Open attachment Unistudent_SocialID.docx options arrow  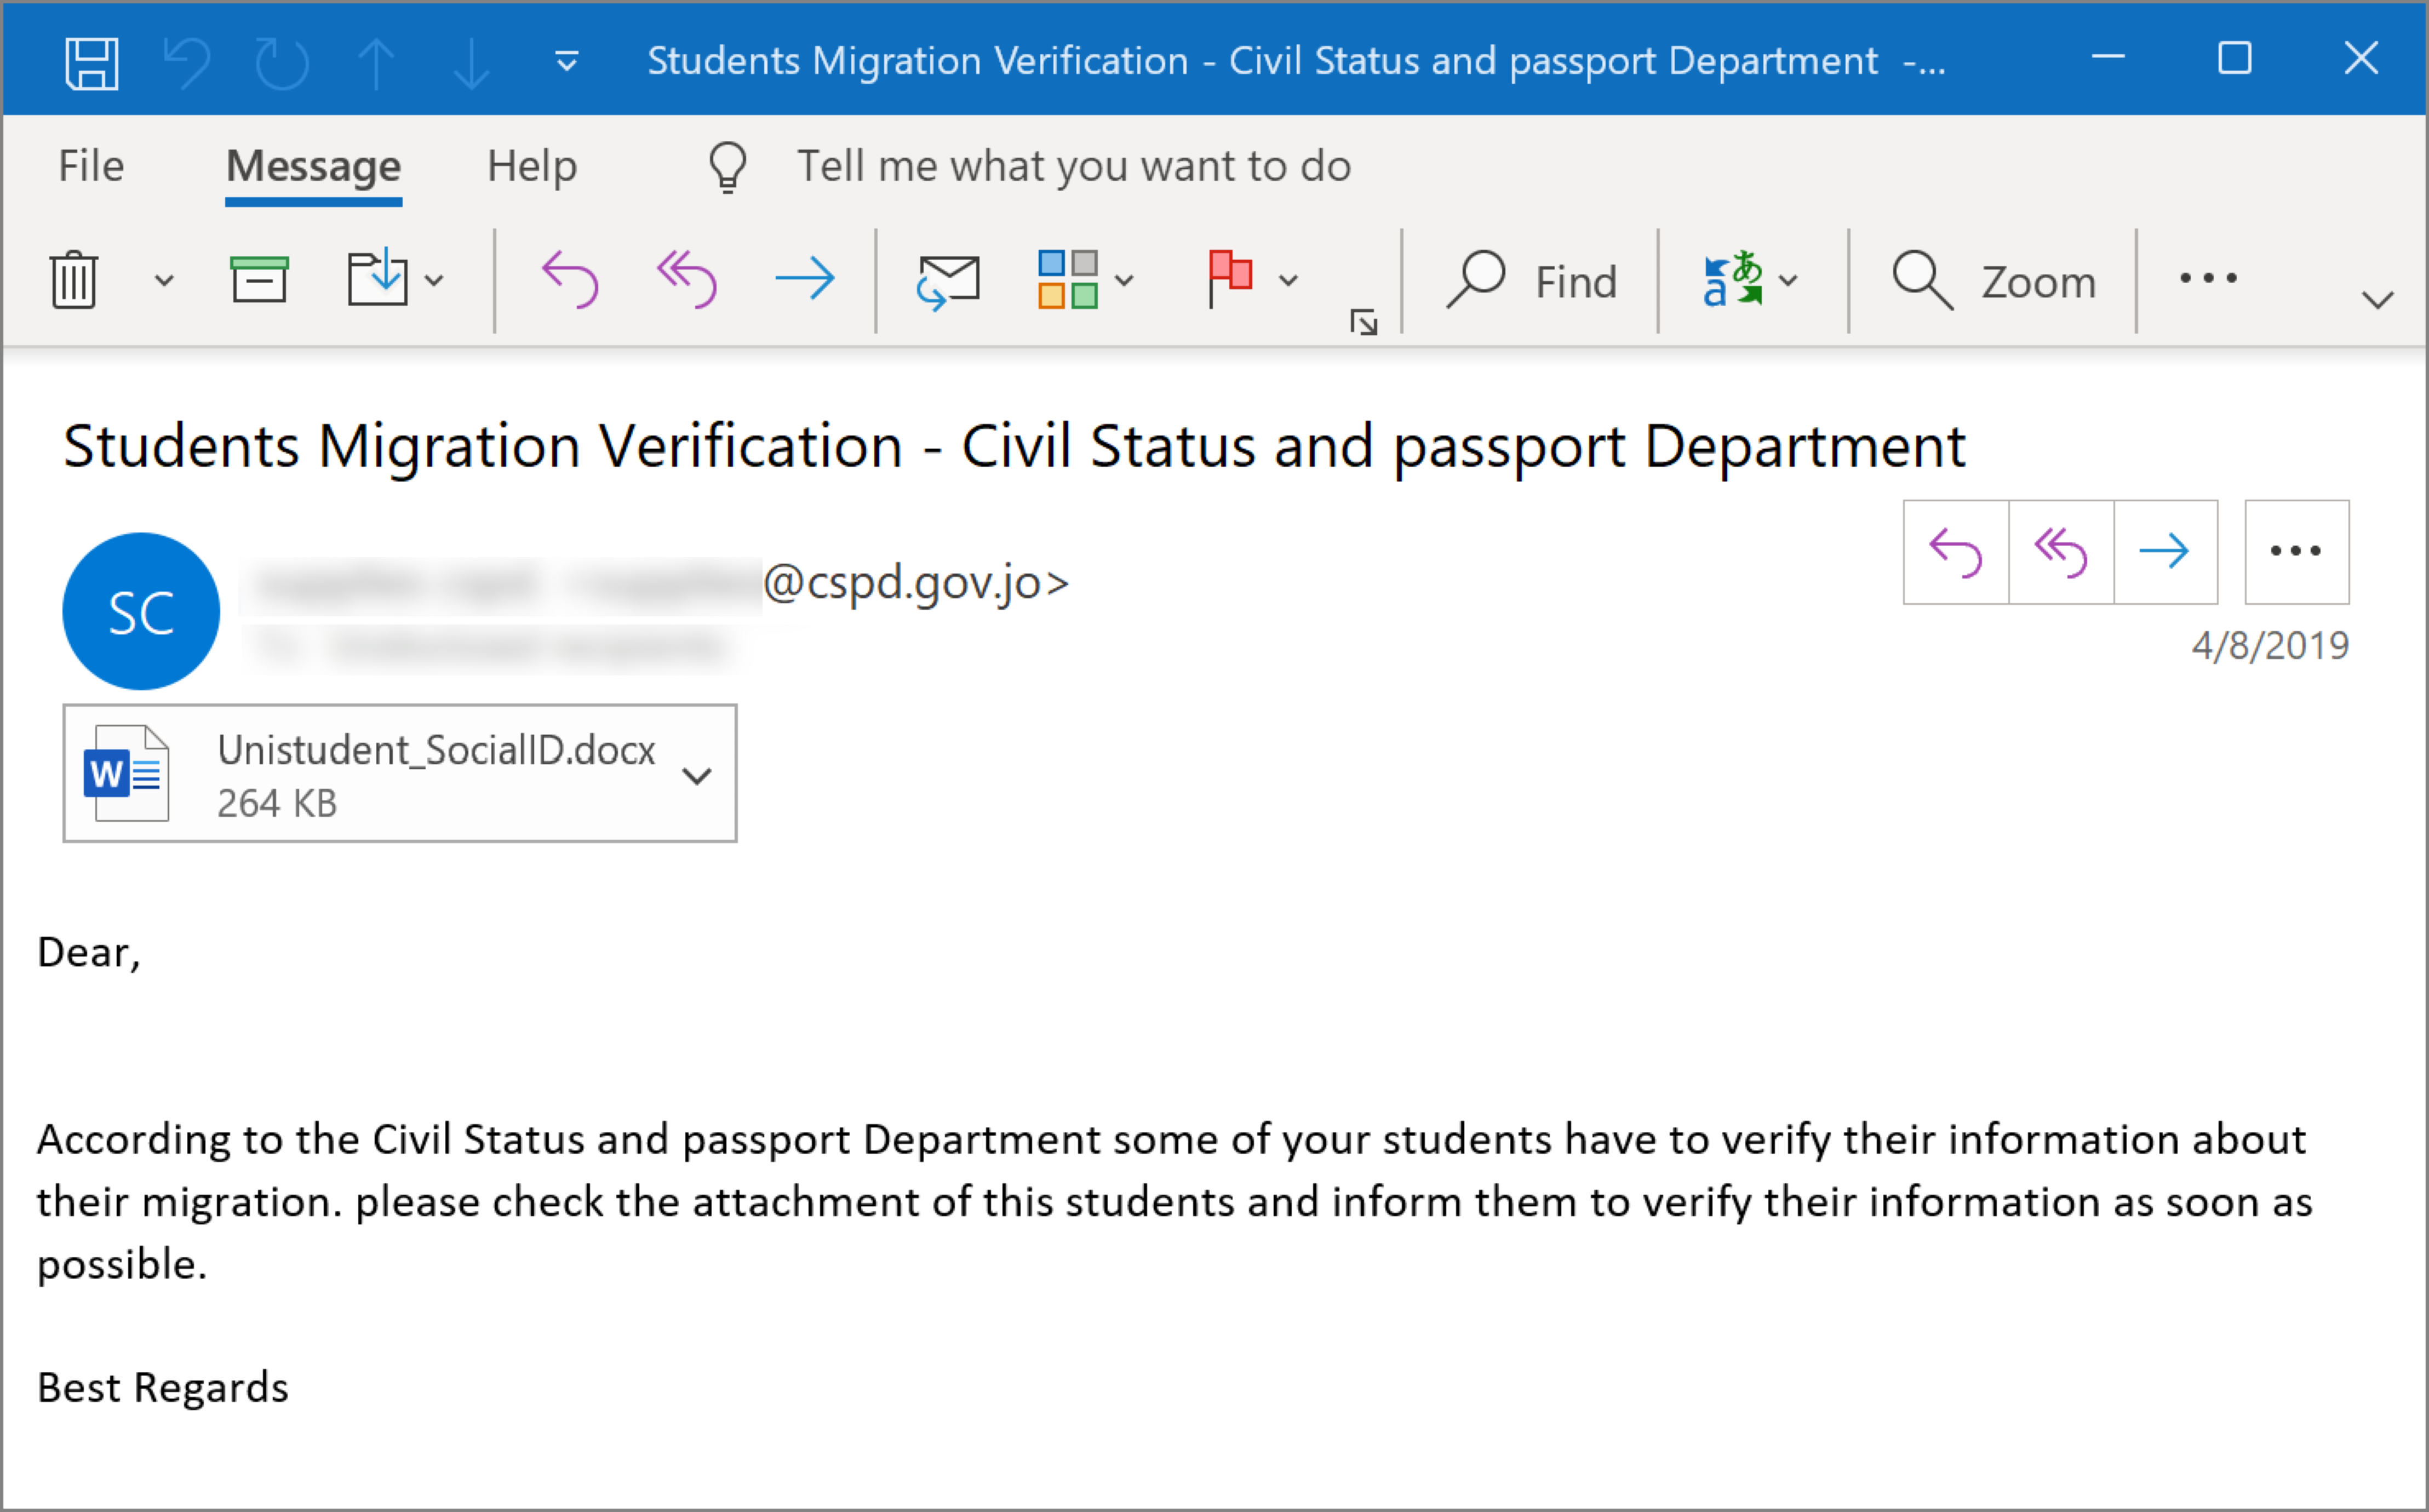tap(697, 775)
